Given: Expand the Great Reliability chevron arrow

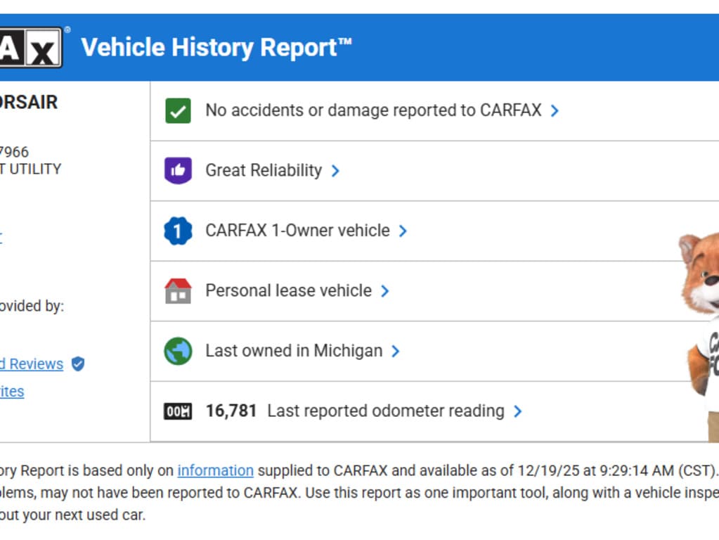Looking at the screenshot, I should pos(335,171).
